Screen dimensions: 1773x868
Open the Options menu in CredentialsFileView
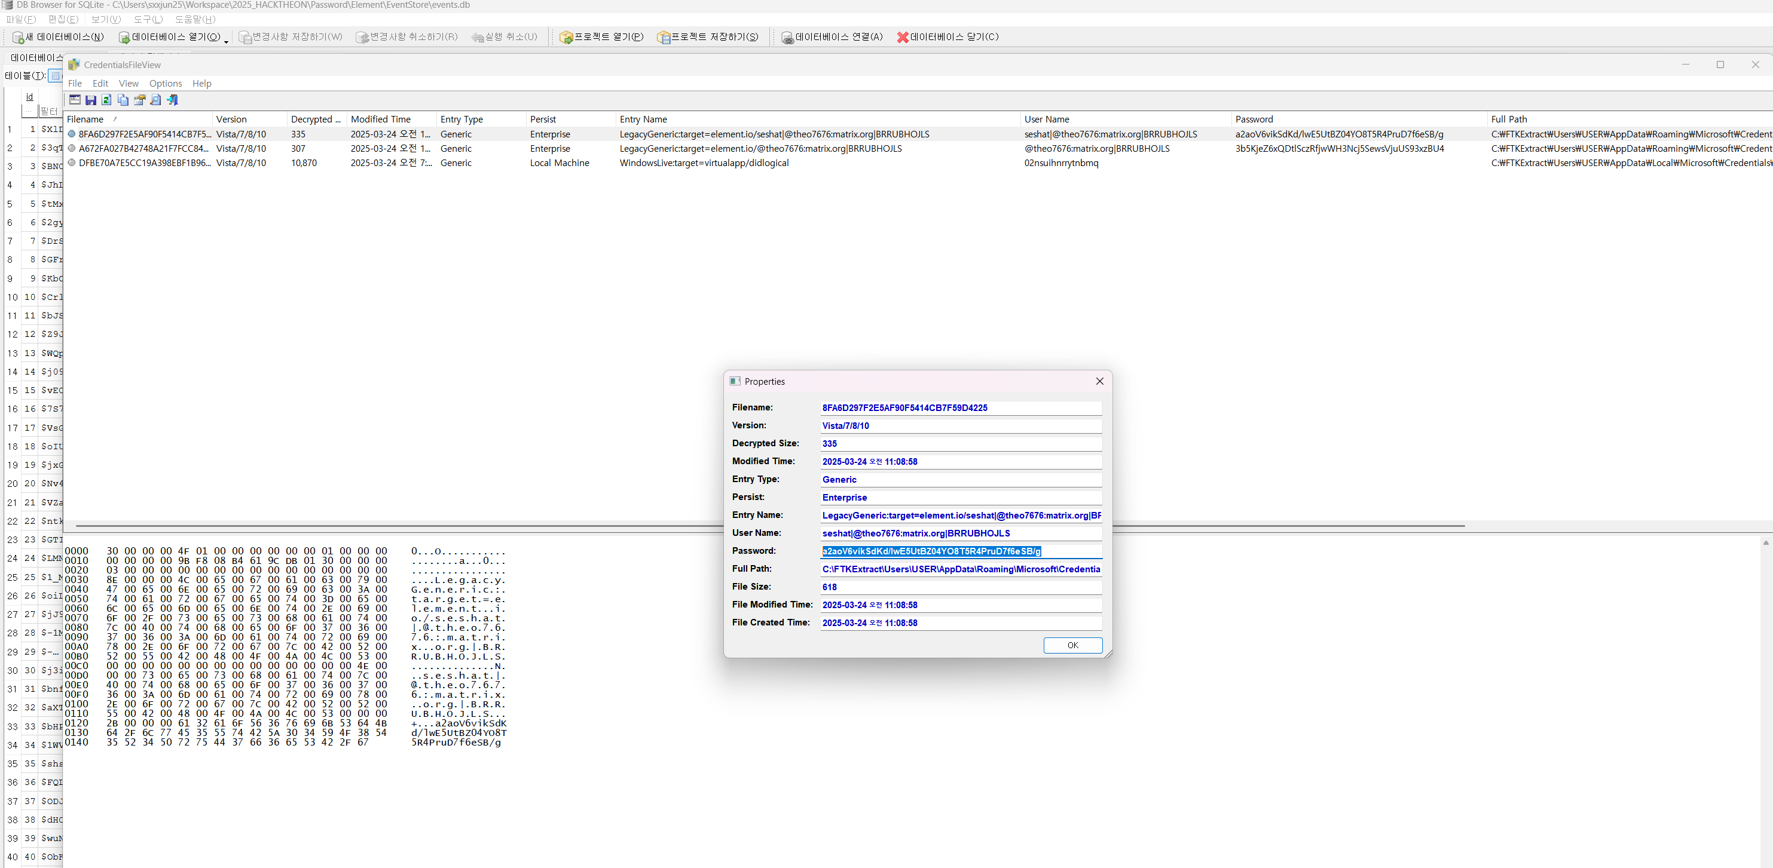point(166,83)
